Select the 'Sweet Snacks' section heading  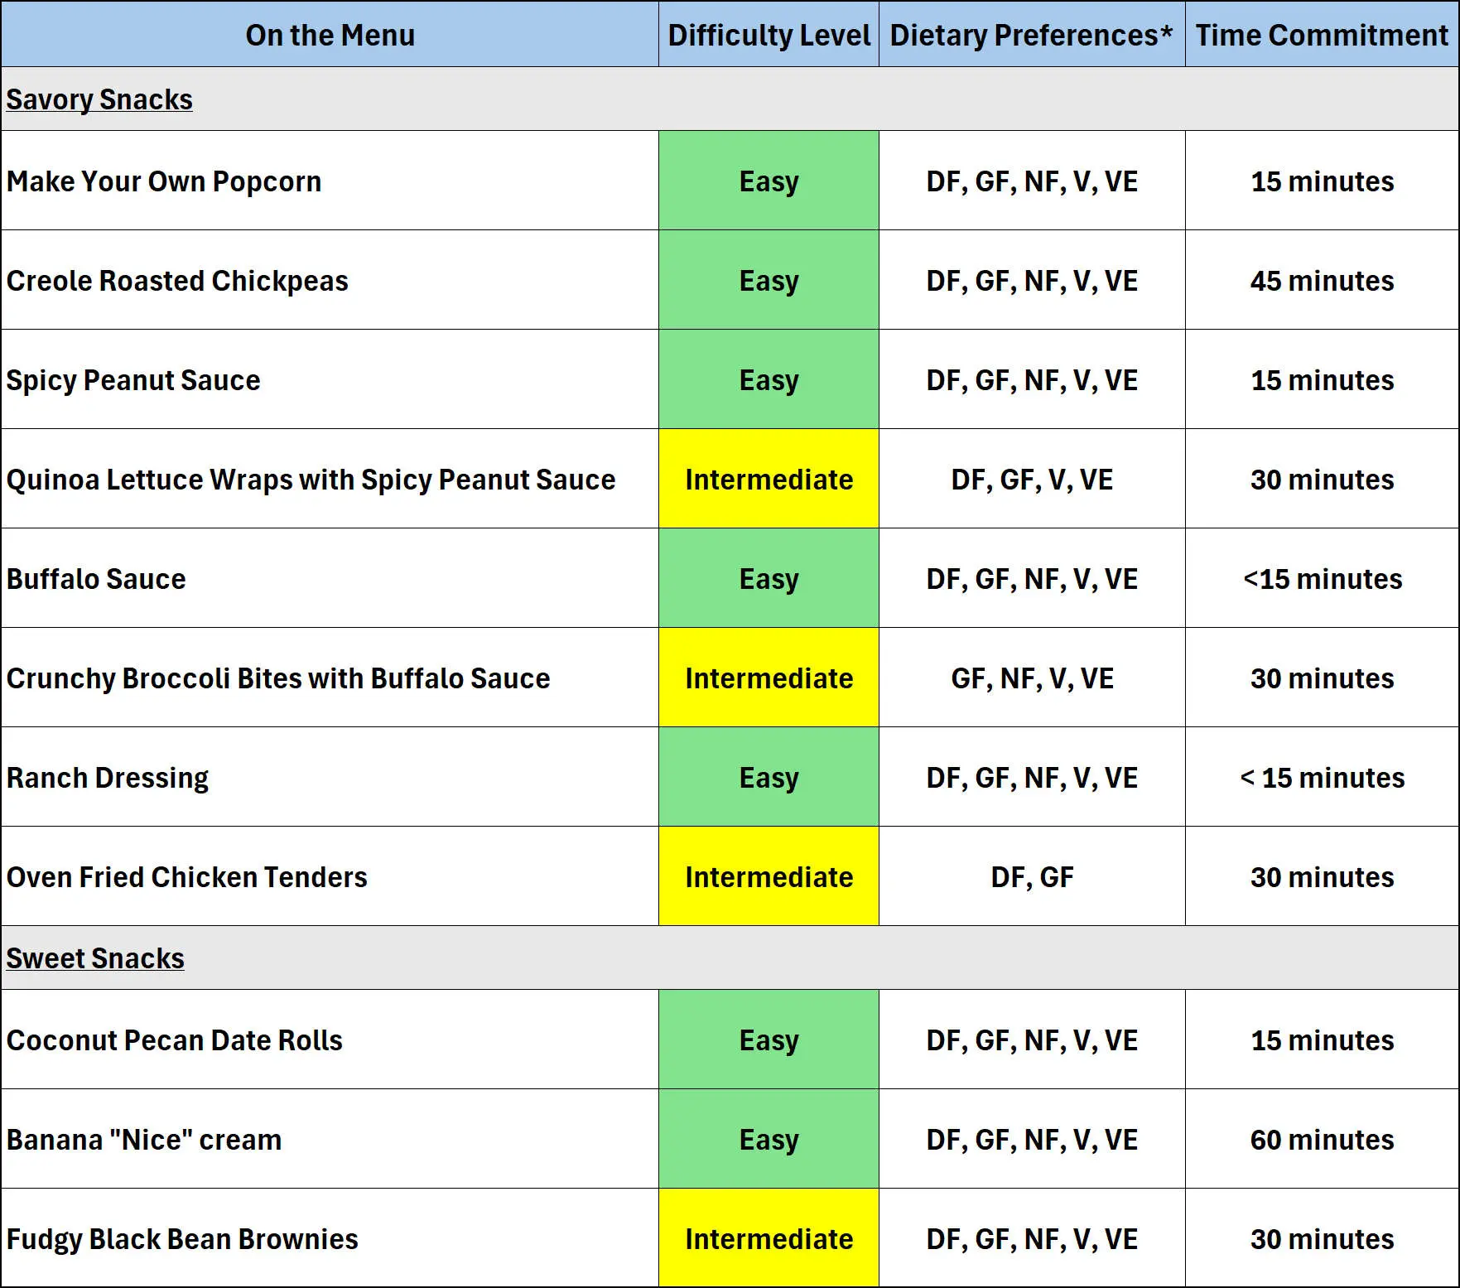(x=95, y=958)
